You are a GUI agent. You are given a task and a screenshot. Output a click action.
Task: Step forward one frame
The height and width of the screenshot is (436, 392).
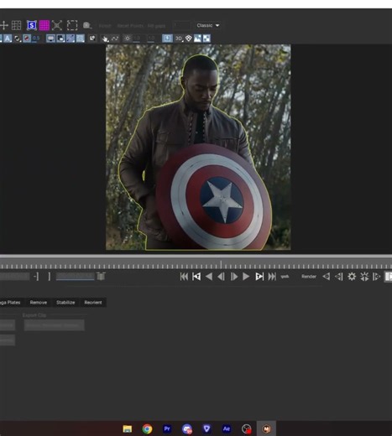point(234,277)
